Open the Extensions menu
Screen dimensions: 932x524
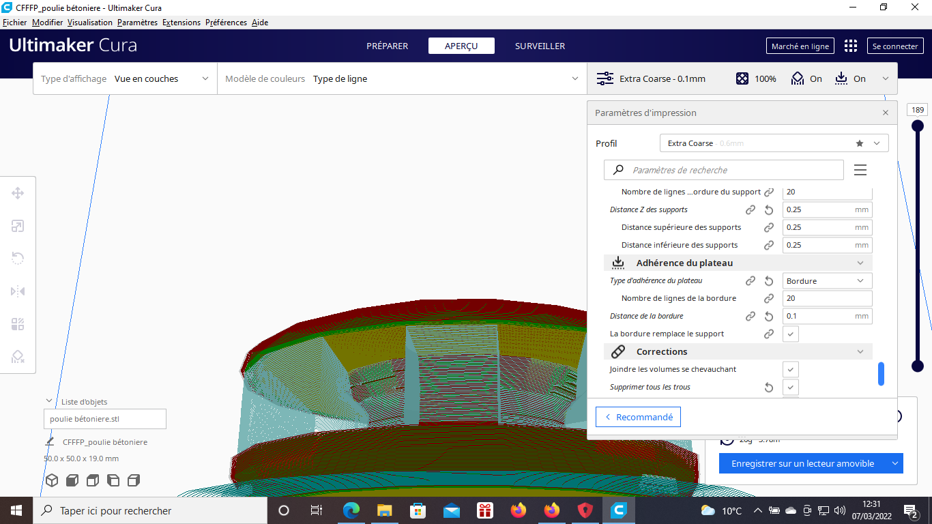pyautogui.click(x=181, y=23)
